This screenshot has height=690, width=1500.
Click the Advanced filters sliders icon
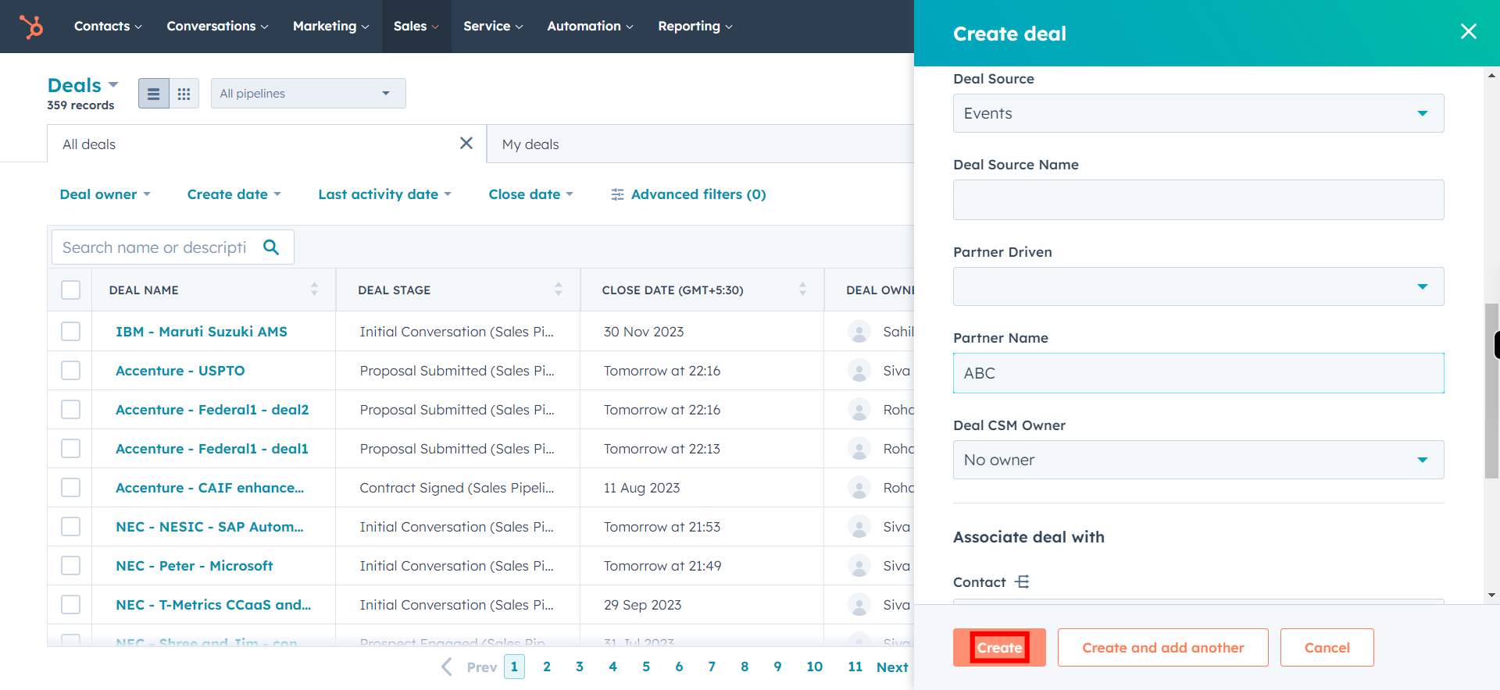pos(617,194)
